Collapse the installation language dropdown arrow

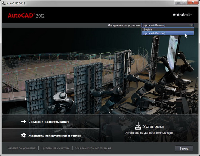point(191,25)
